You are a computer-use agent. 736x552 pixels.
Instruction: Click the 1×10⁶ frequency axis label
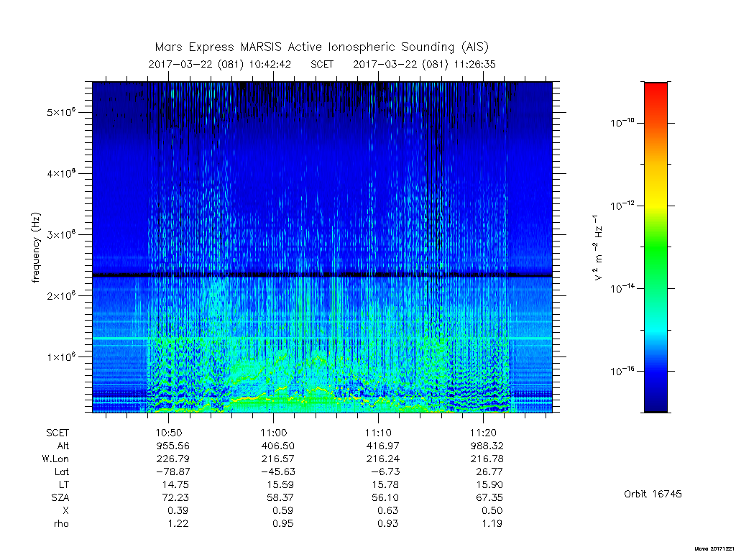point(62,356)
